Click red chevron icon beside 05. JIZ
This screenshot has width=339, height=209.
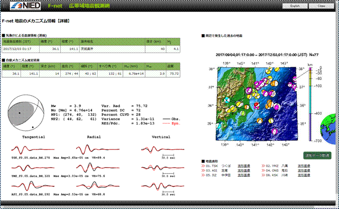point(203,175)
